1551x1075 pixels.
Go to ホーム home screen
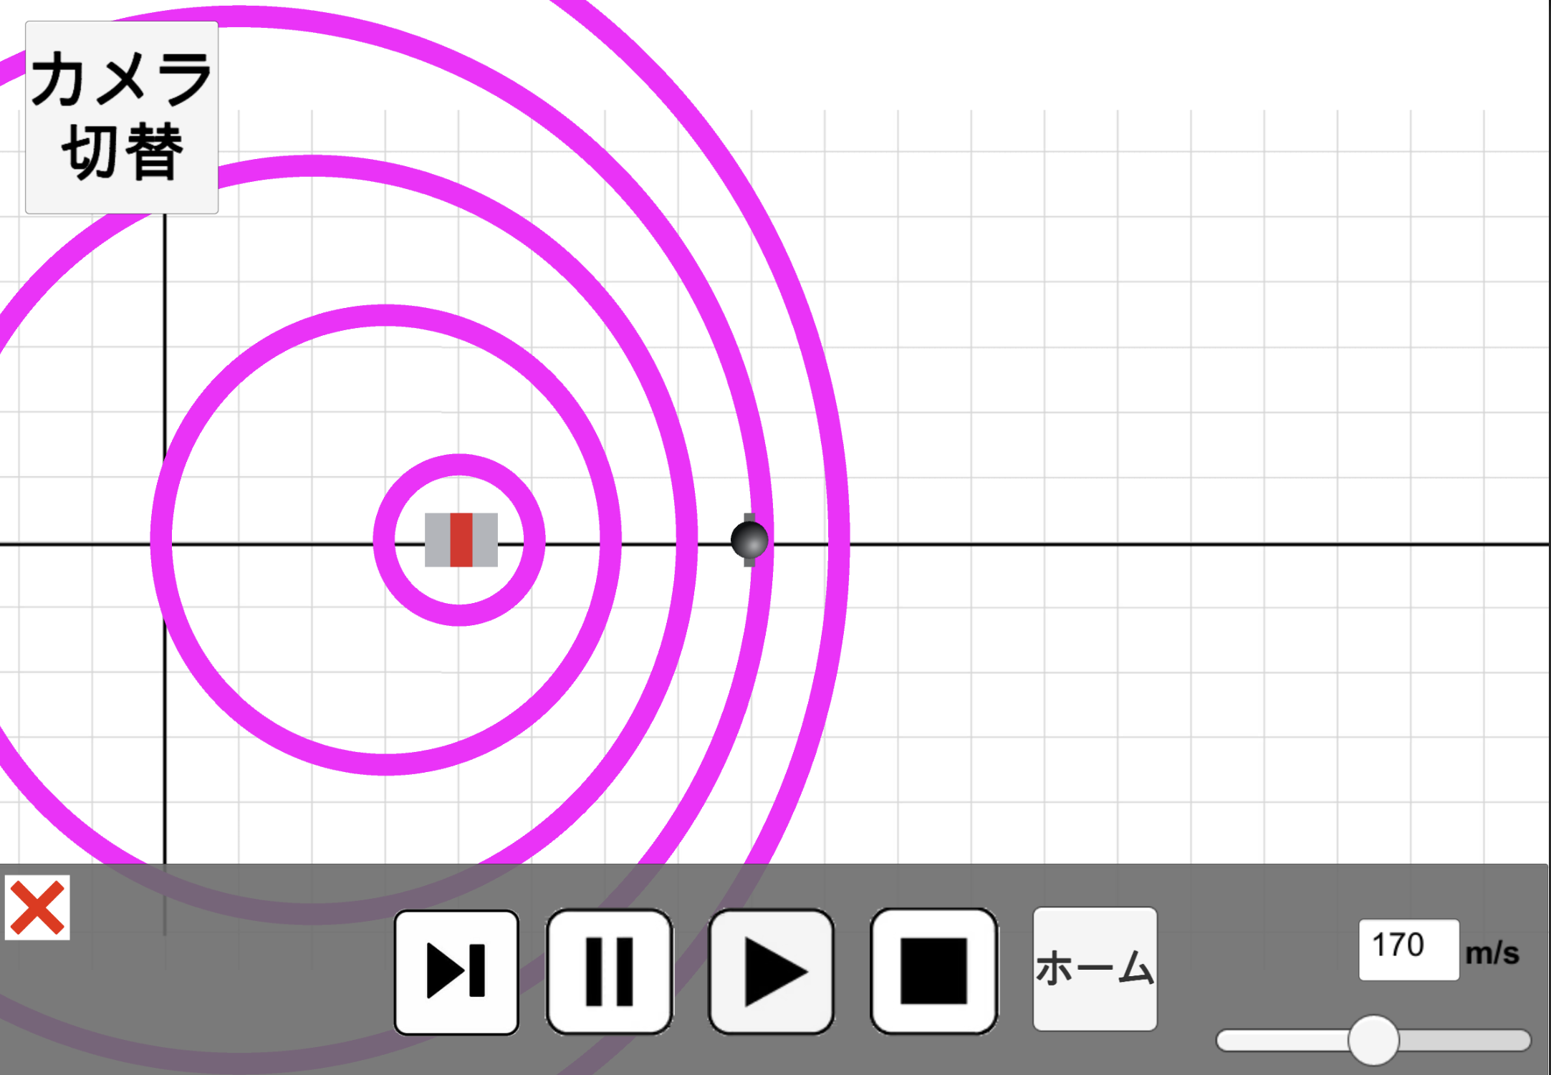pyautogui.click(x=1095, y=969)
